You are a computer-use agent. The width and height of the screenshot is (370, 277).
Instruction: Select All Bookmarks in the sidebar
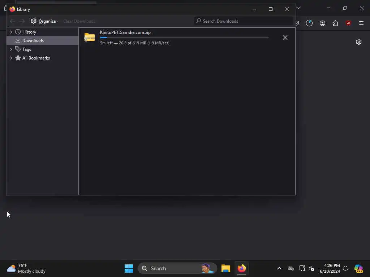[36, 58]
